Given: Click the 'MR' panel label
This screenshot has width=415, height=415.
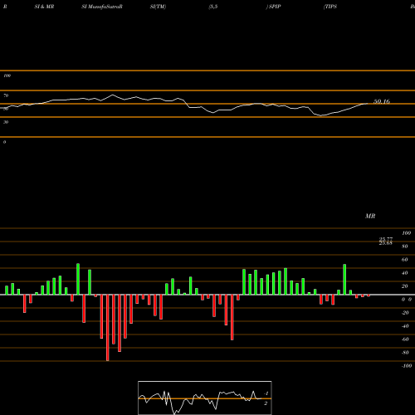Looking at the screenshot, I should (x=370, y=216).
